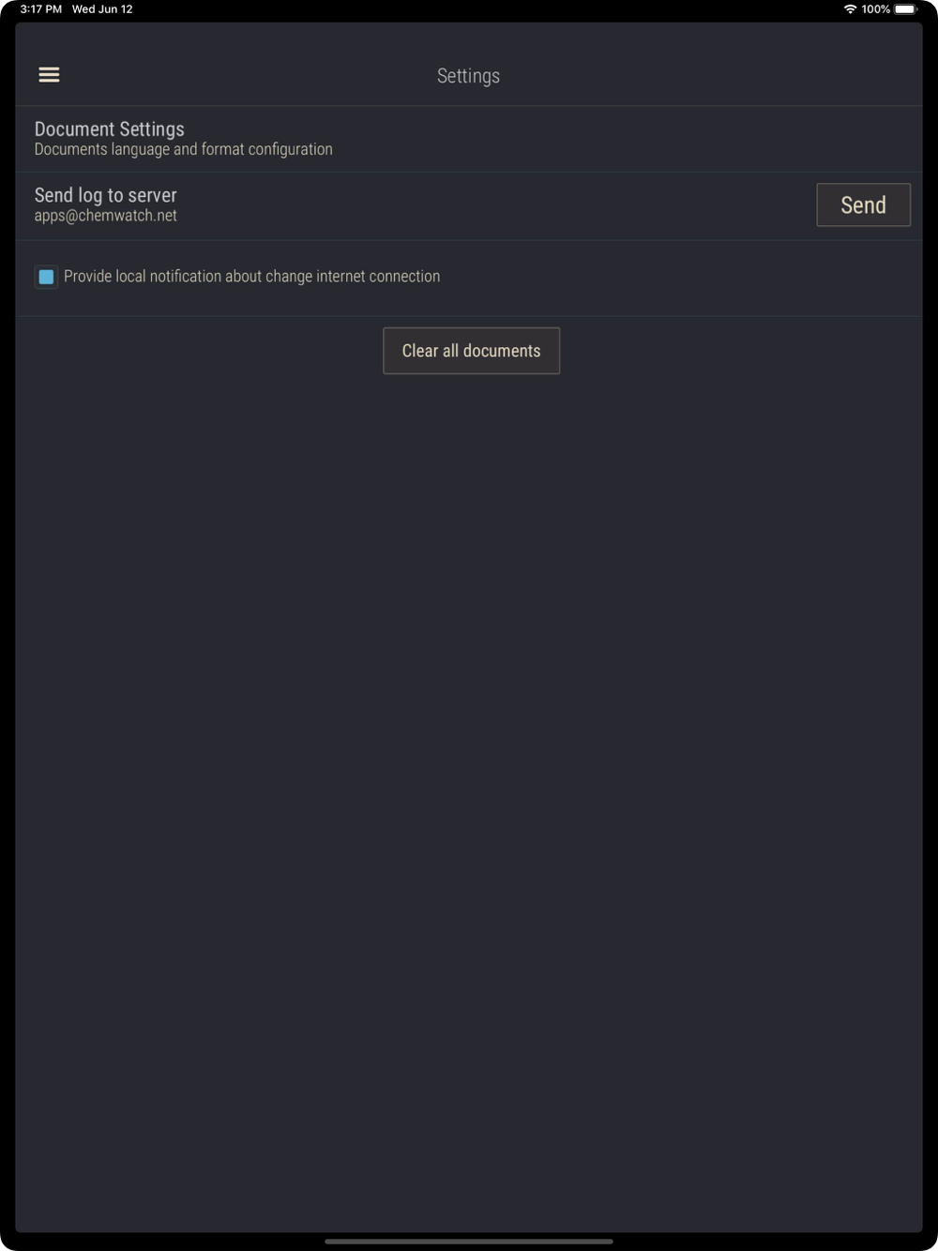Click the Send button

pos(863,205)
